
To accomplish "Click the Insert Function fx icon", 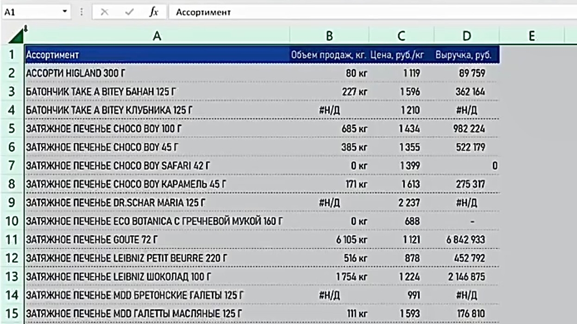I will (x=155, y=12).
